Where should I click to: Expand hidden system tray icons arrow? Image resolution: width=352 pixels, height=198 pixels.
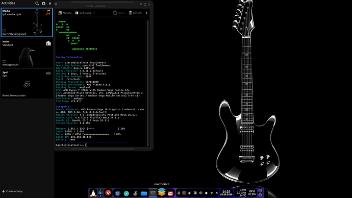(217, 193)
